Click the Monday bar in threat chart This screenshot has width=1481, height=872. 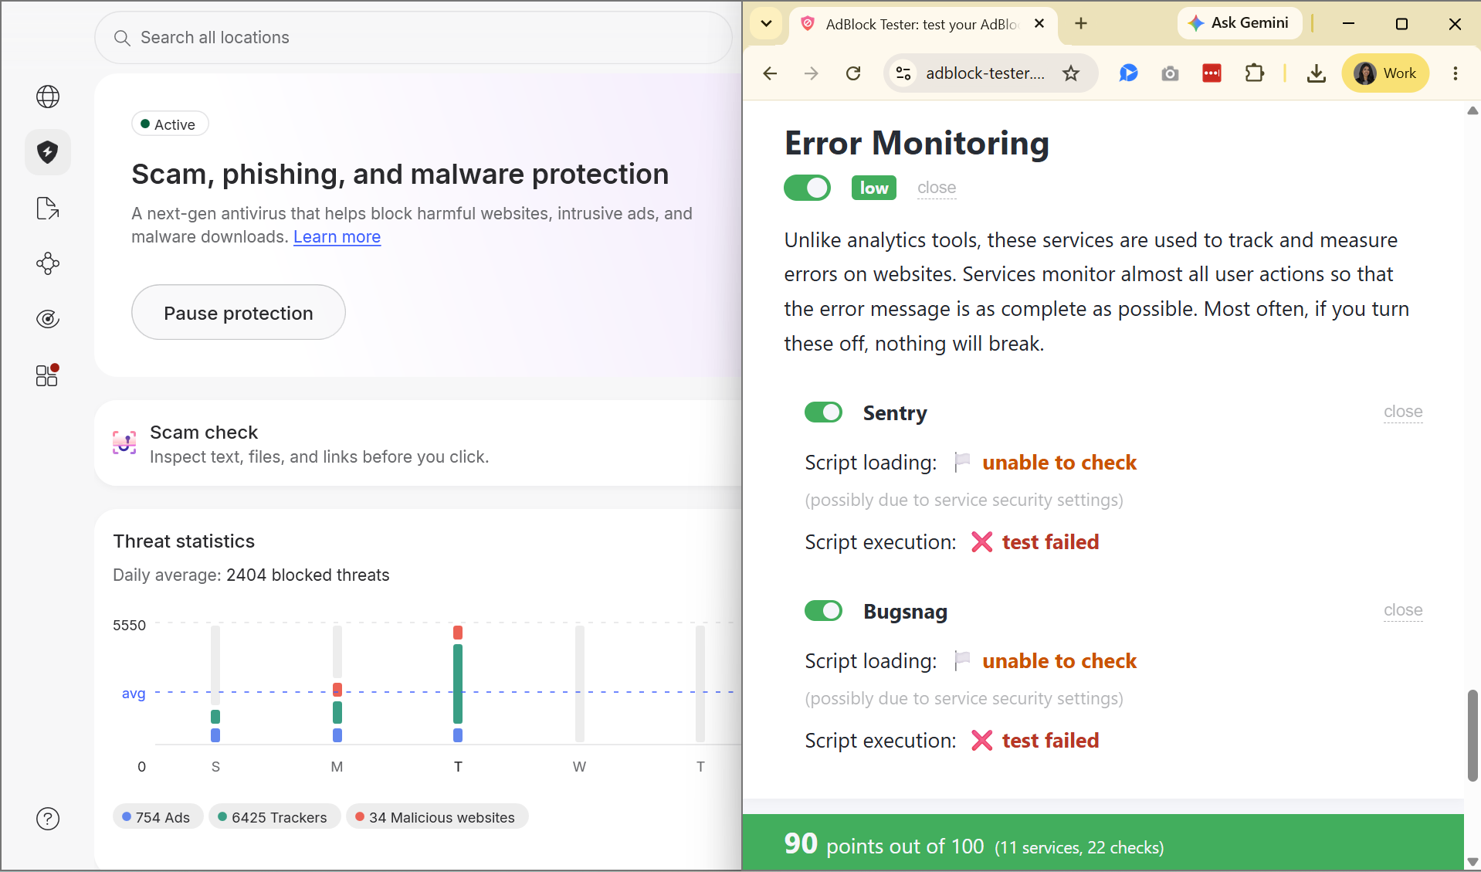coord(337,684)
